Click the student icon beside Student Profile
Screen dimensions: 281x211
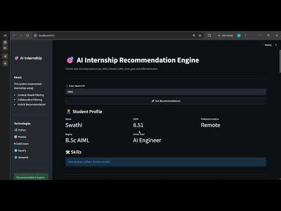pyautogui.click(x=68, y=111)
